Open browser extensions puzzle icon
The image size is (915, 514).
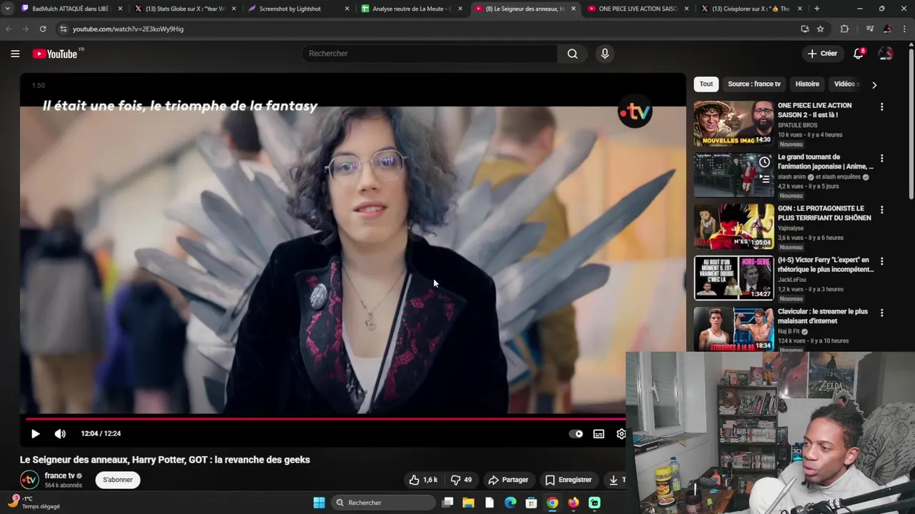(844, 29)
